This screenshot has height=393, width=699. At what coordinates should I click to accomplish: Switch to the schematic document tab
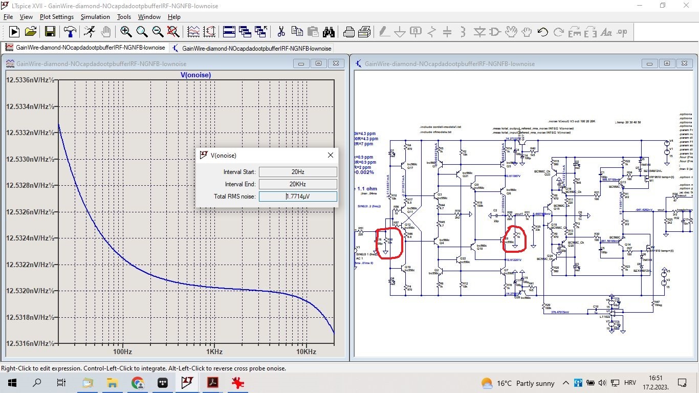click(x=252, y=48)
